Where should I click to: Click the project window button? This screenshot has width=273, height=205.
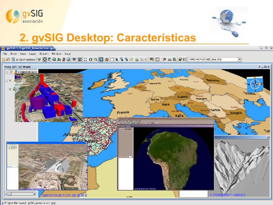click(x=26, y=59)
